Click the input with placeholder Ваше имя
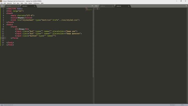The image size is (188, 106). pyautogui.click(x=46, y=31)
